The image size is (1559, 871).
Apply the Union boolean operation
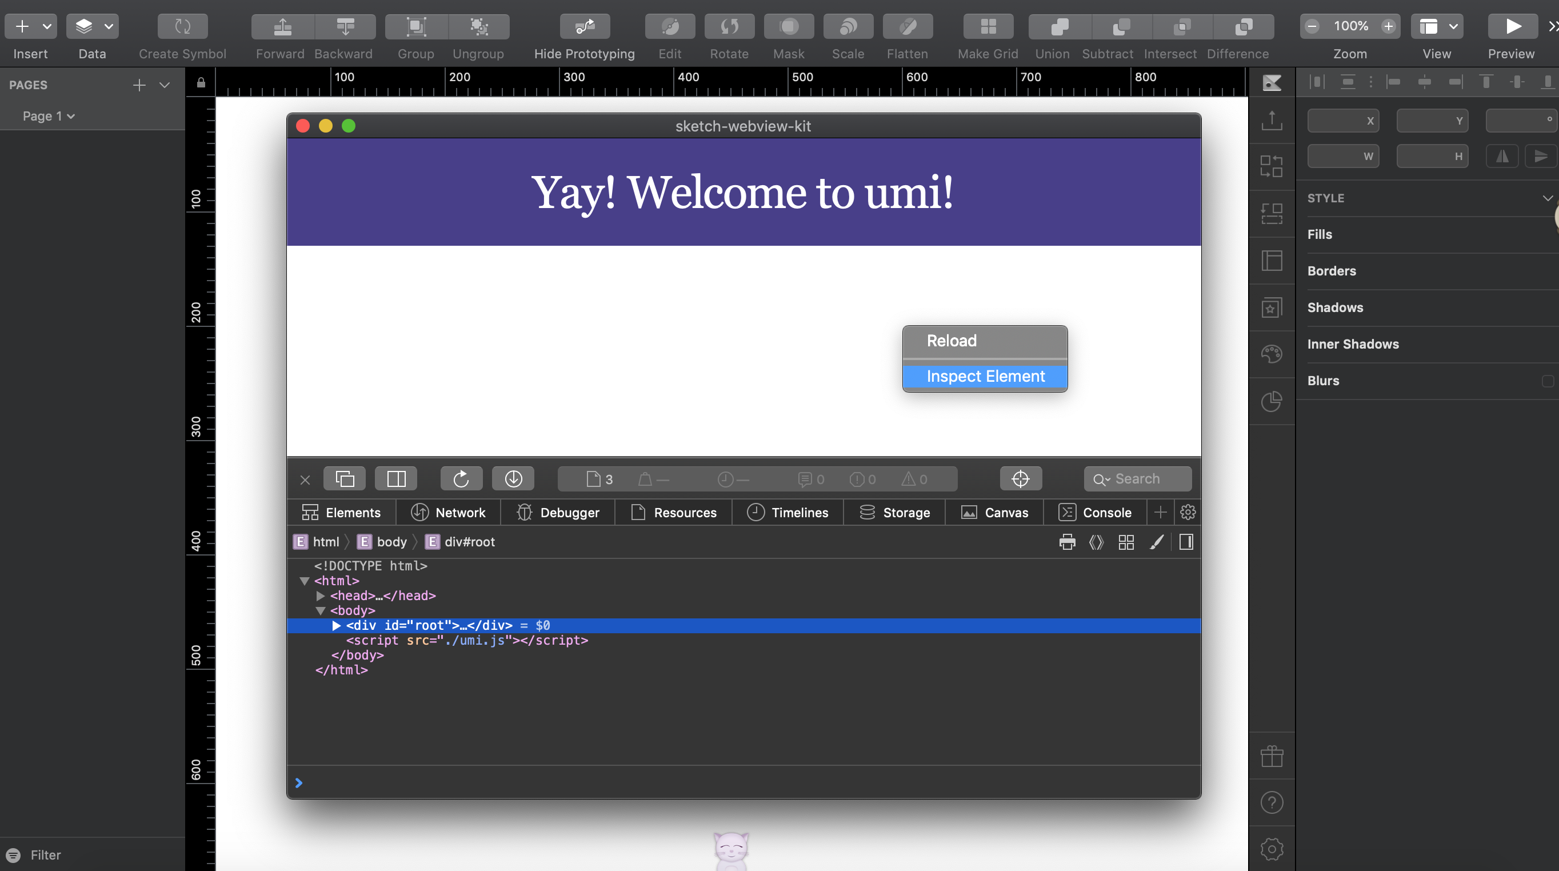tap(1060, 26)
